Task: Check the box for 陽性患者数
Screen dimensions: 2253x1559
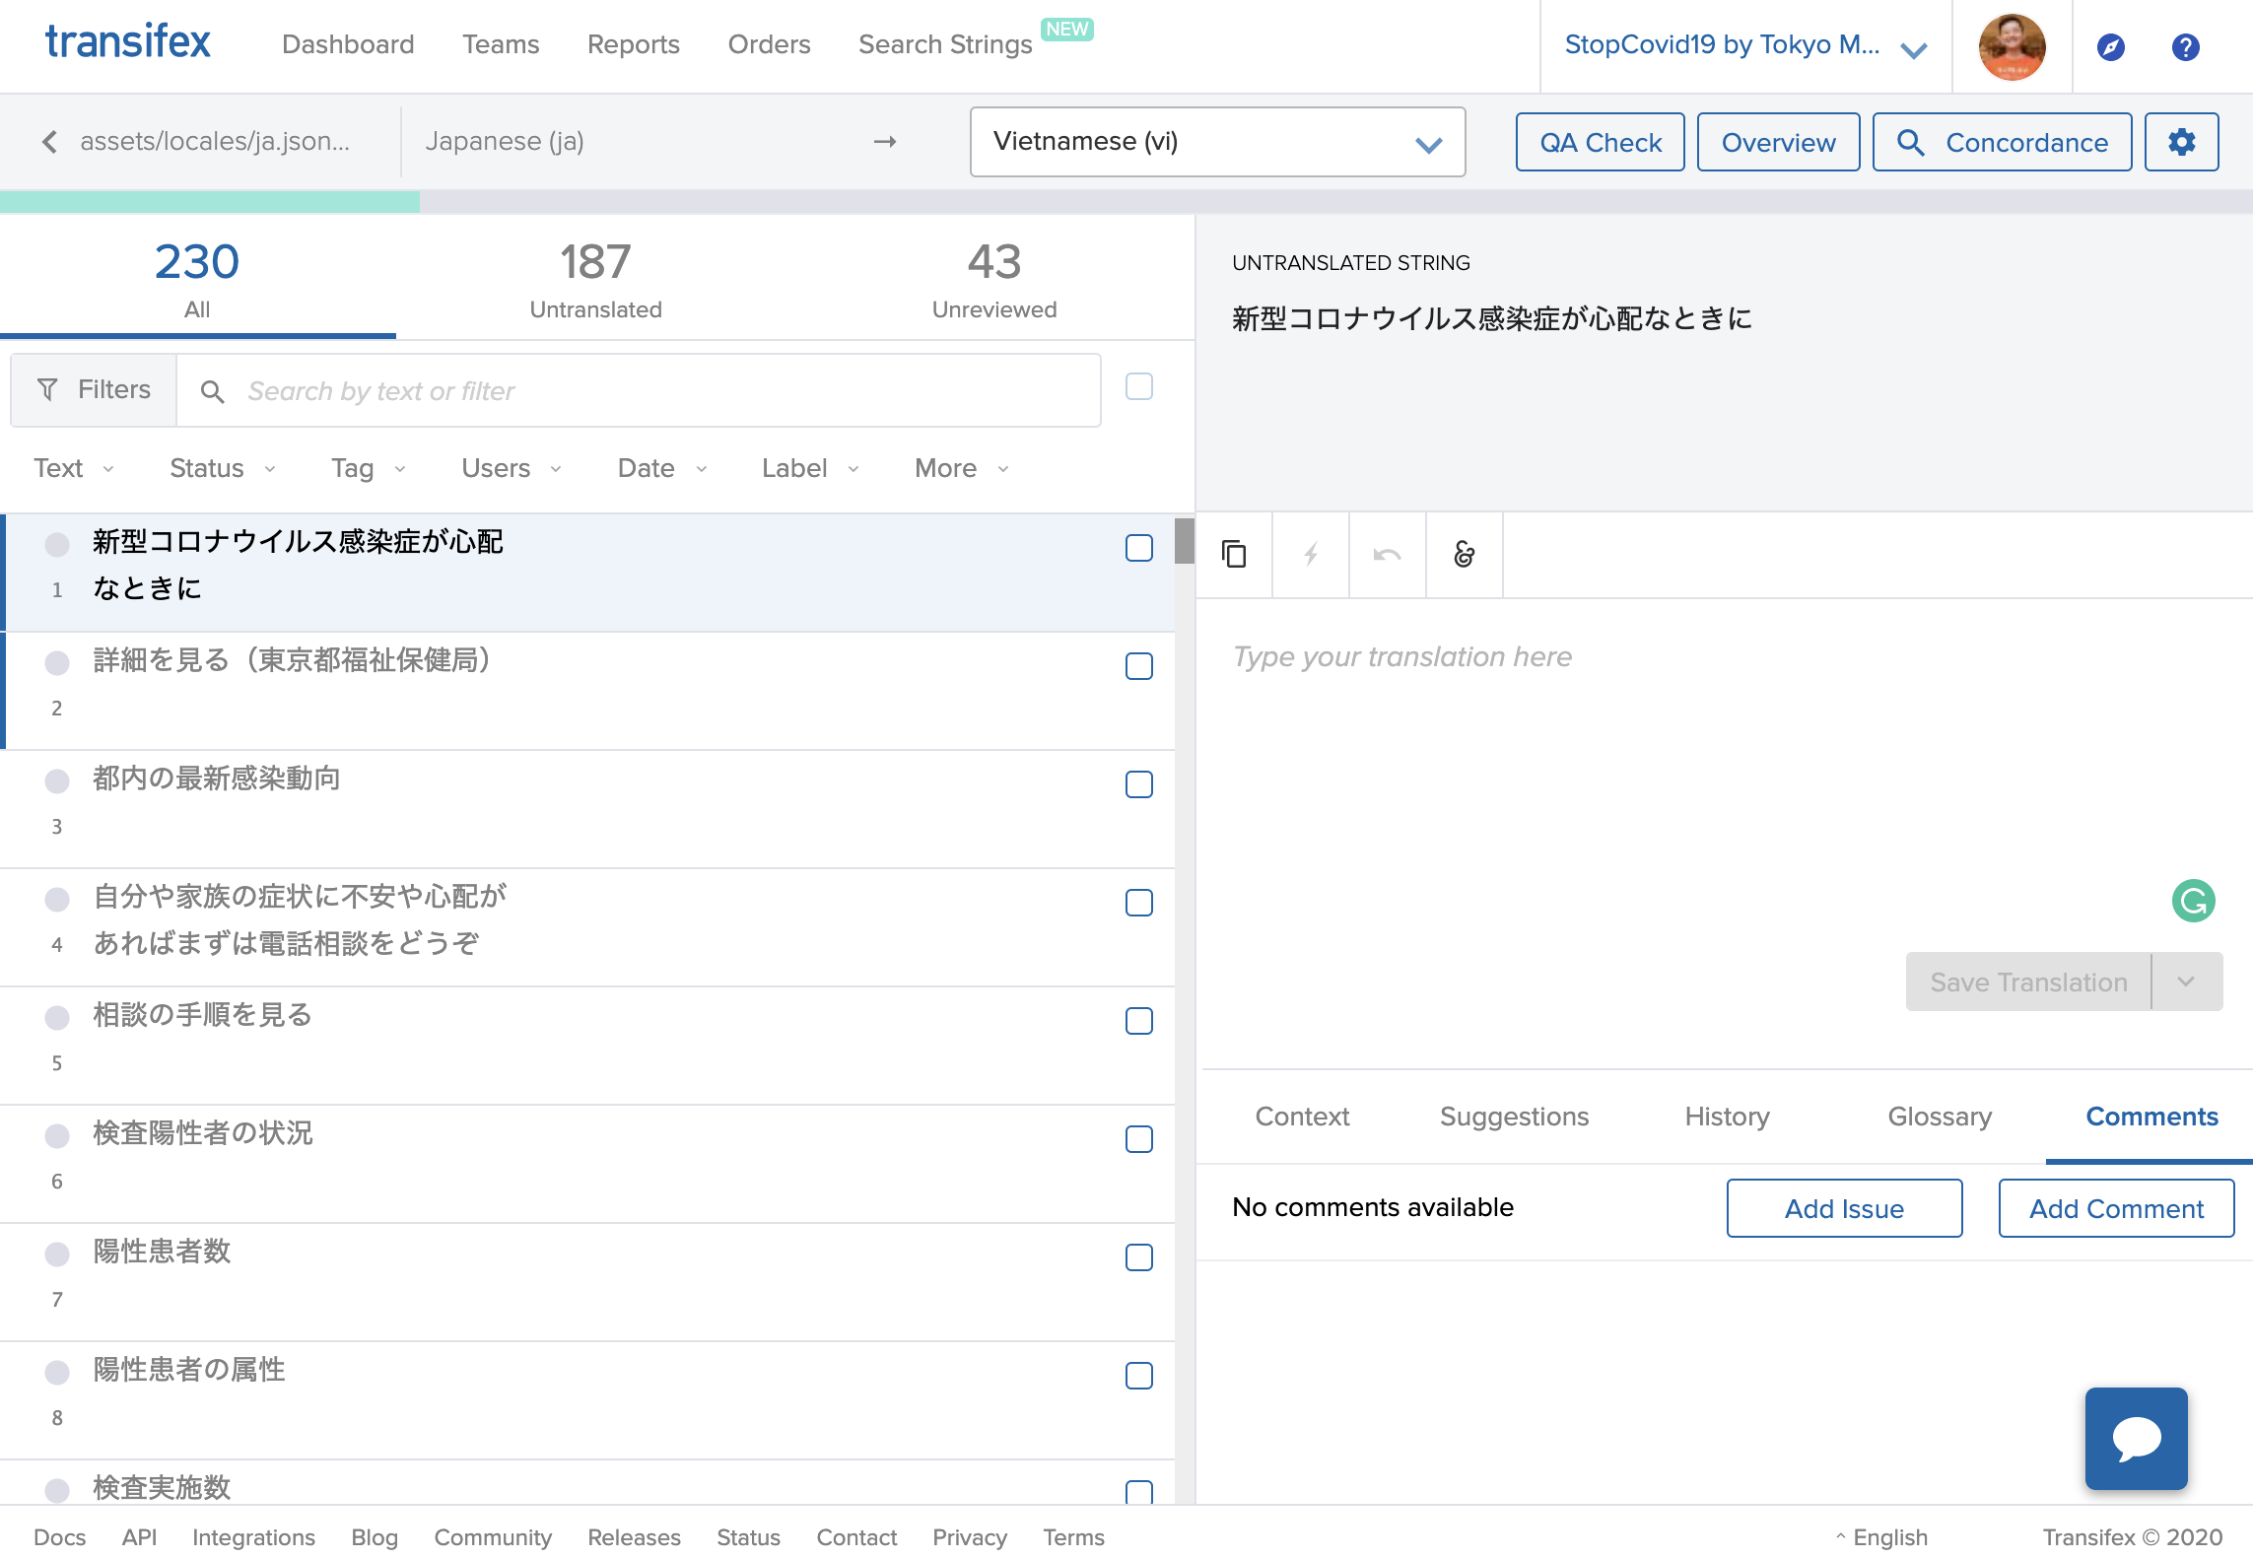Action: pyautogui.click(x=1139, y=1257)
